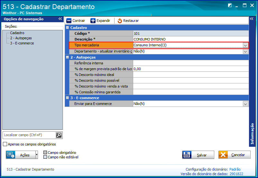
Task: Collapse the 2 - Autopeças section header
Action: (x=67, y=57)
